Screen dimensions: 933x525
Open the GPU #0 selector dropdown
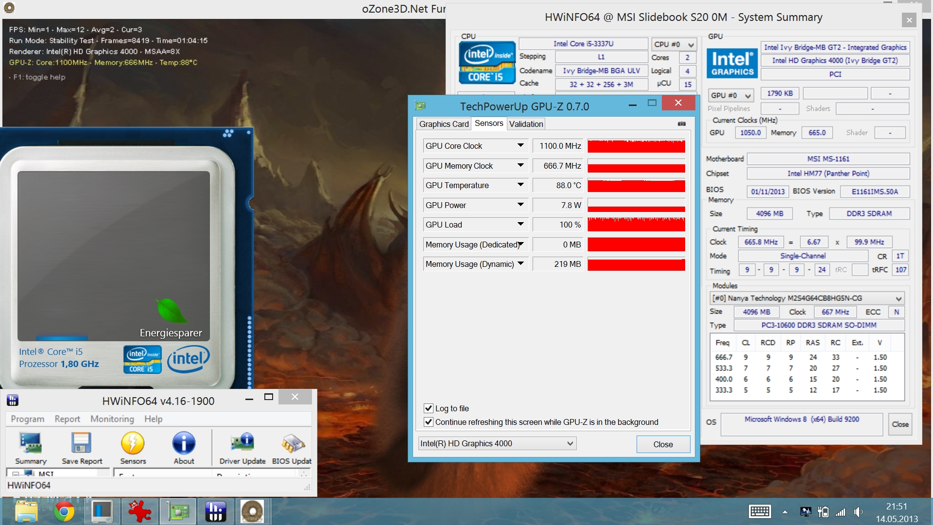730,95
